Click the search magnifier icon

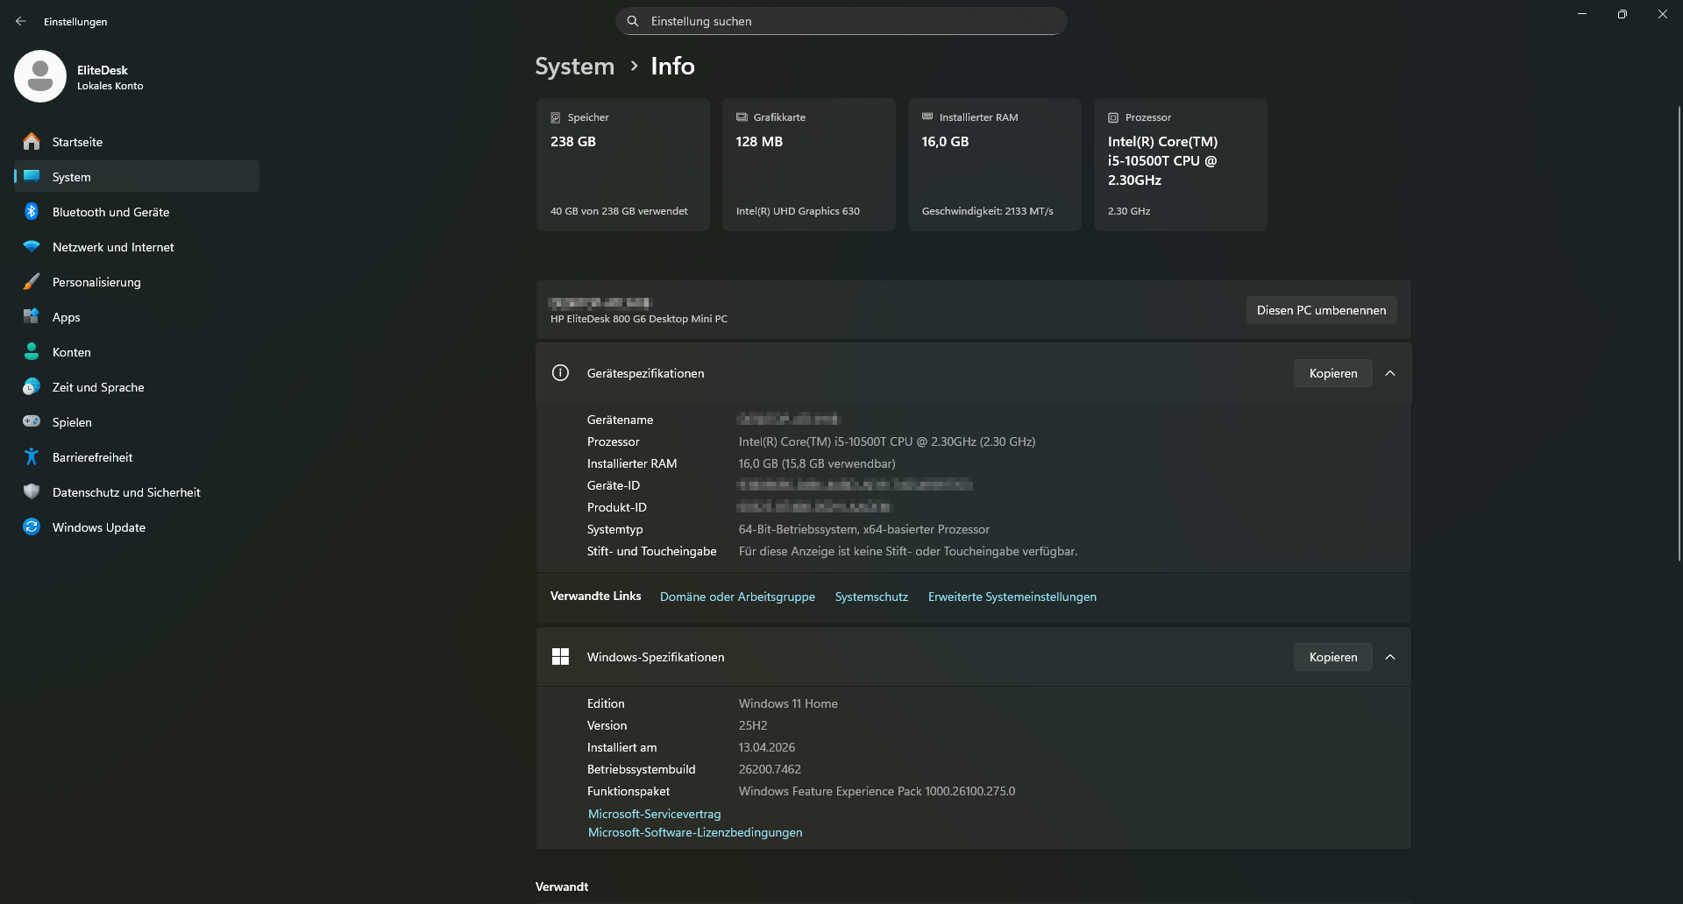point(633,21)
